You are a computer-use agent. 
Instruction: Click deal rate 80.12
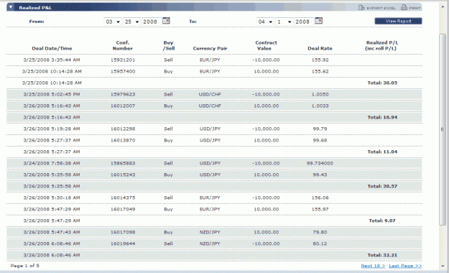tap(320, 244)
